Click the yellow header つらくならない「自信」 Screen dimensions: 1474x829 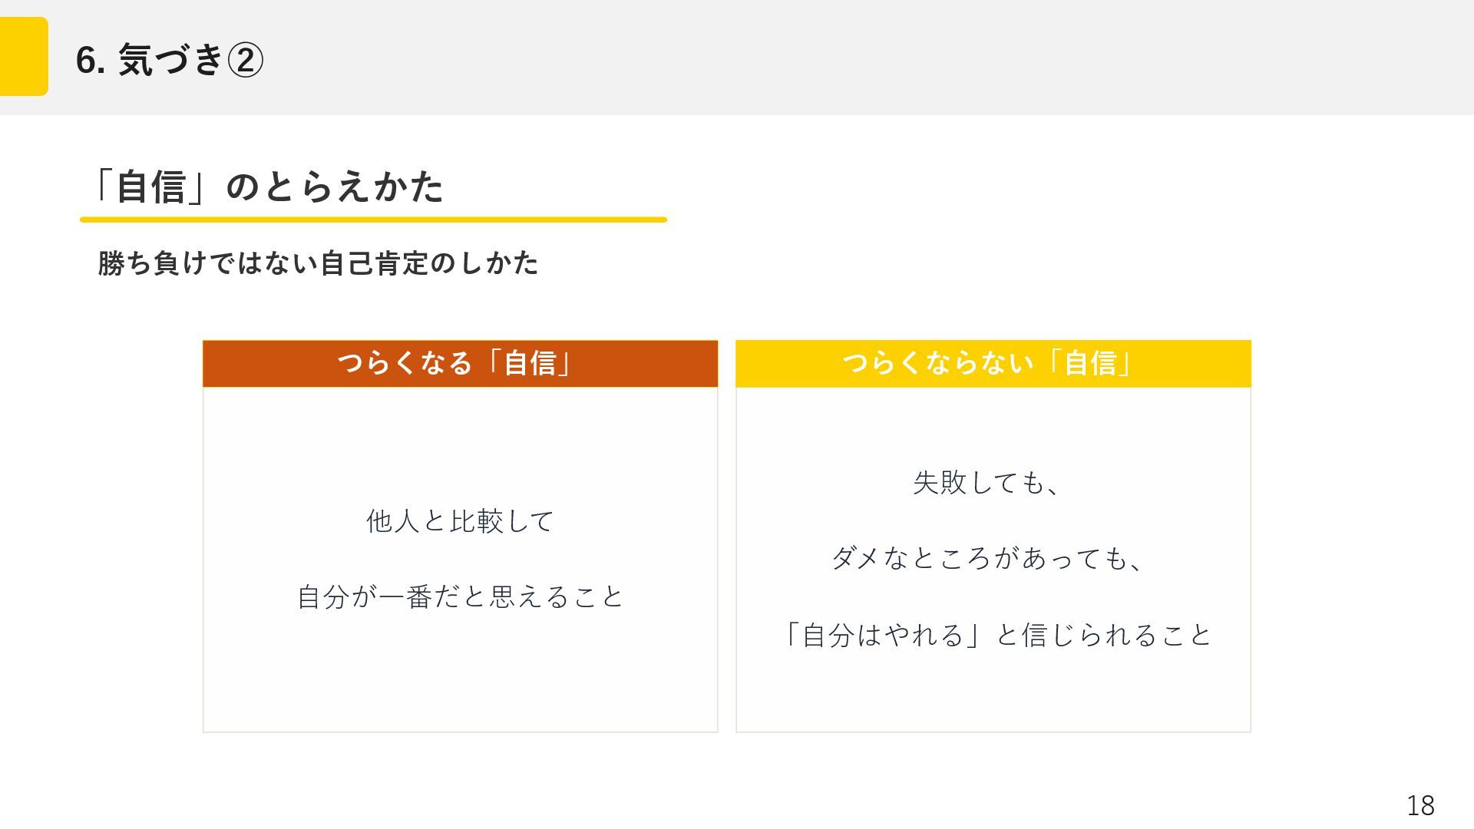tap(993, 364)
